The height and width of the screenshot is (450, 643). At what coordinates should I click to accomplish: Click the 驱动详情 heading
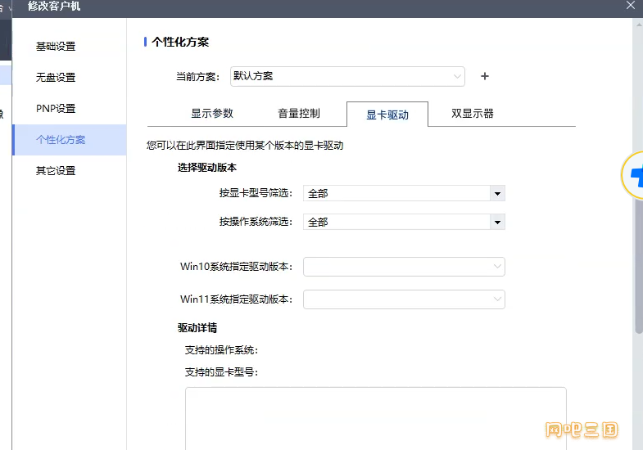[197, 327]
